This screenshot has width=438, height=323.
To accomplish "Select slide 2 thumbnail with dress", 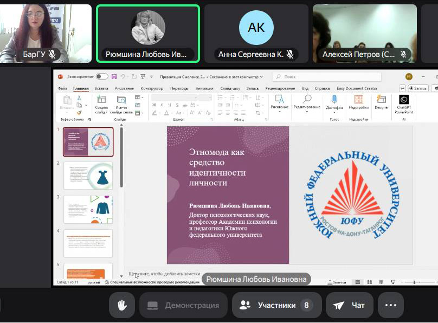I will 88,176.
